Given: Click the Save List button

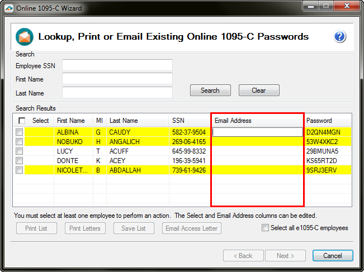Looking at the screenshot, I should click(x=134, y=228).
